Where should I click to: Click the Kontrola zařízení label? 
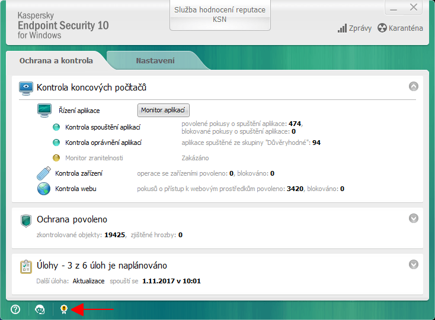click(x=79, y=173)
